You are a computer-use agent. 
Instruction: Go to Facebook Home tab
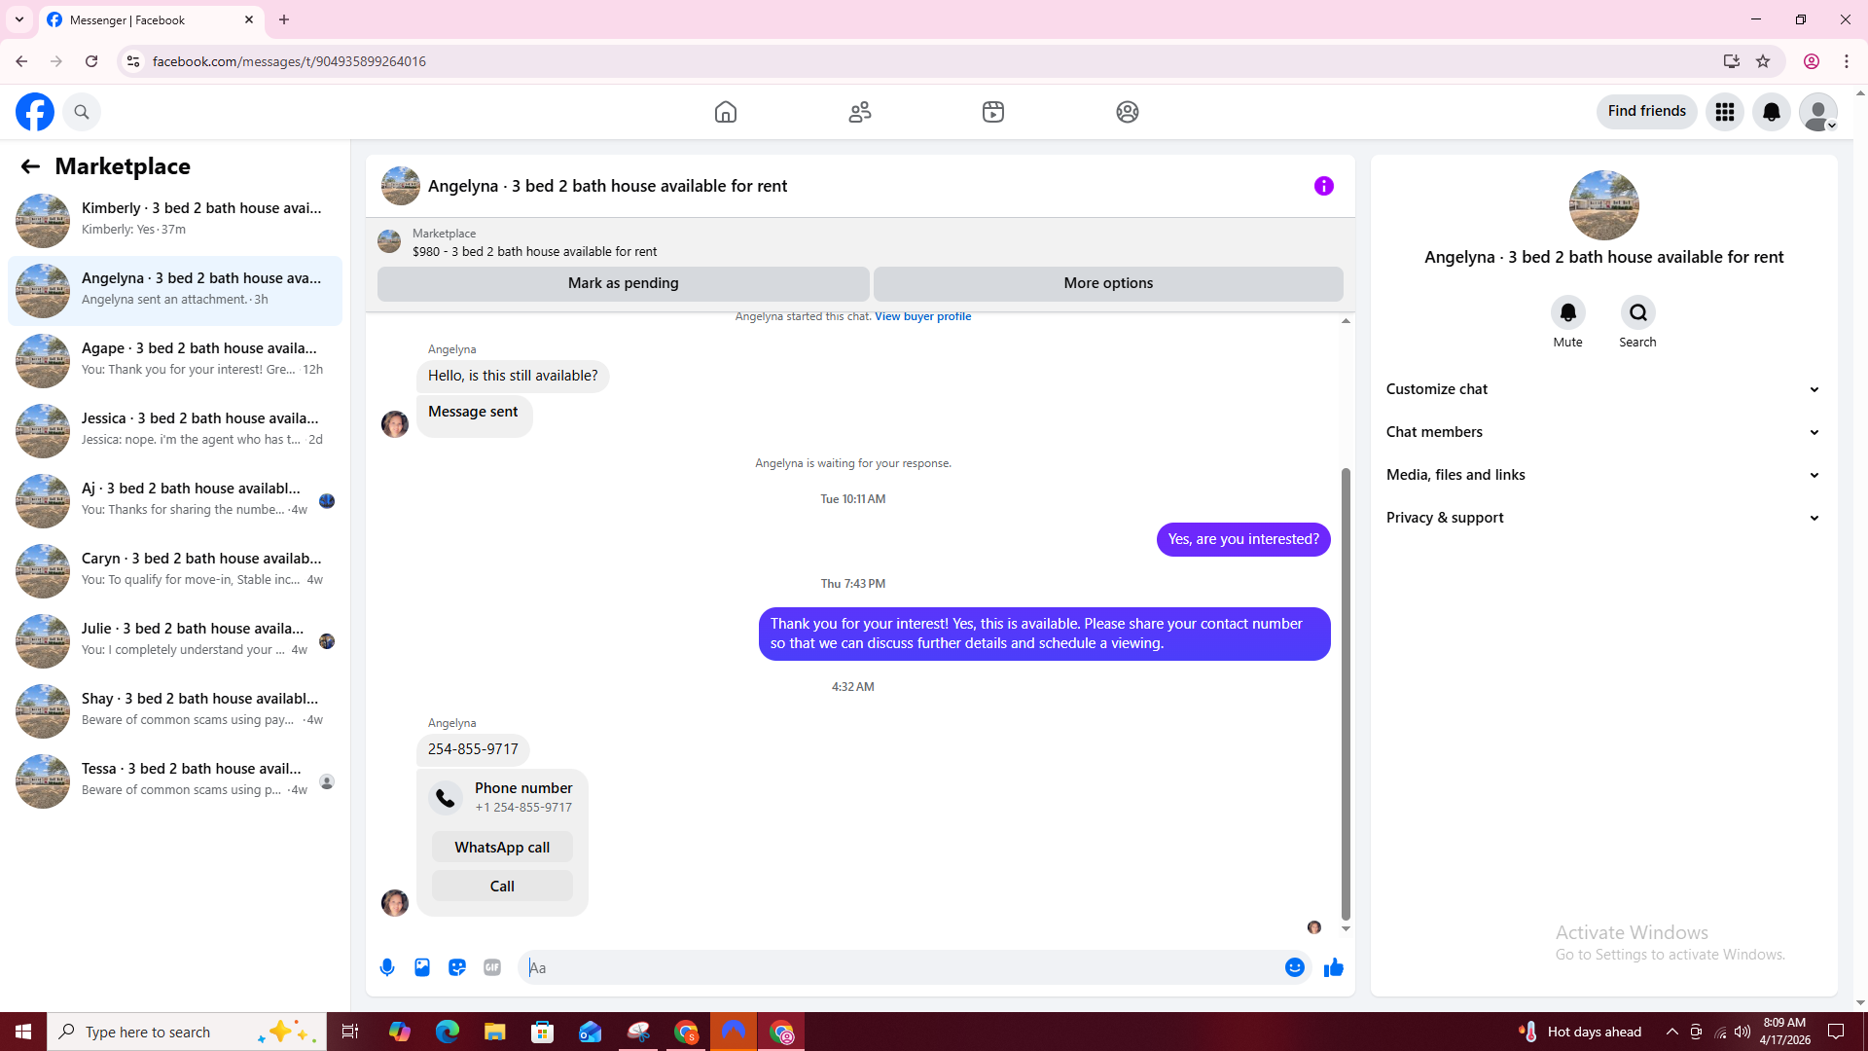(725, 112)
